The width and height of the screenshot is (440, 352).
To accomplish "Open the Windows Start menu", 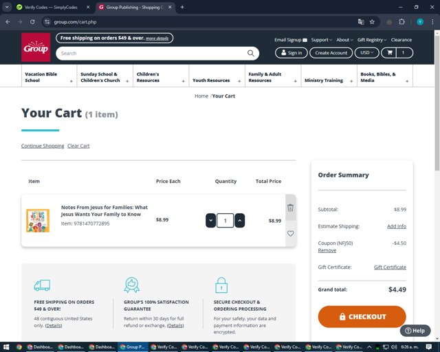I will 6,347.
